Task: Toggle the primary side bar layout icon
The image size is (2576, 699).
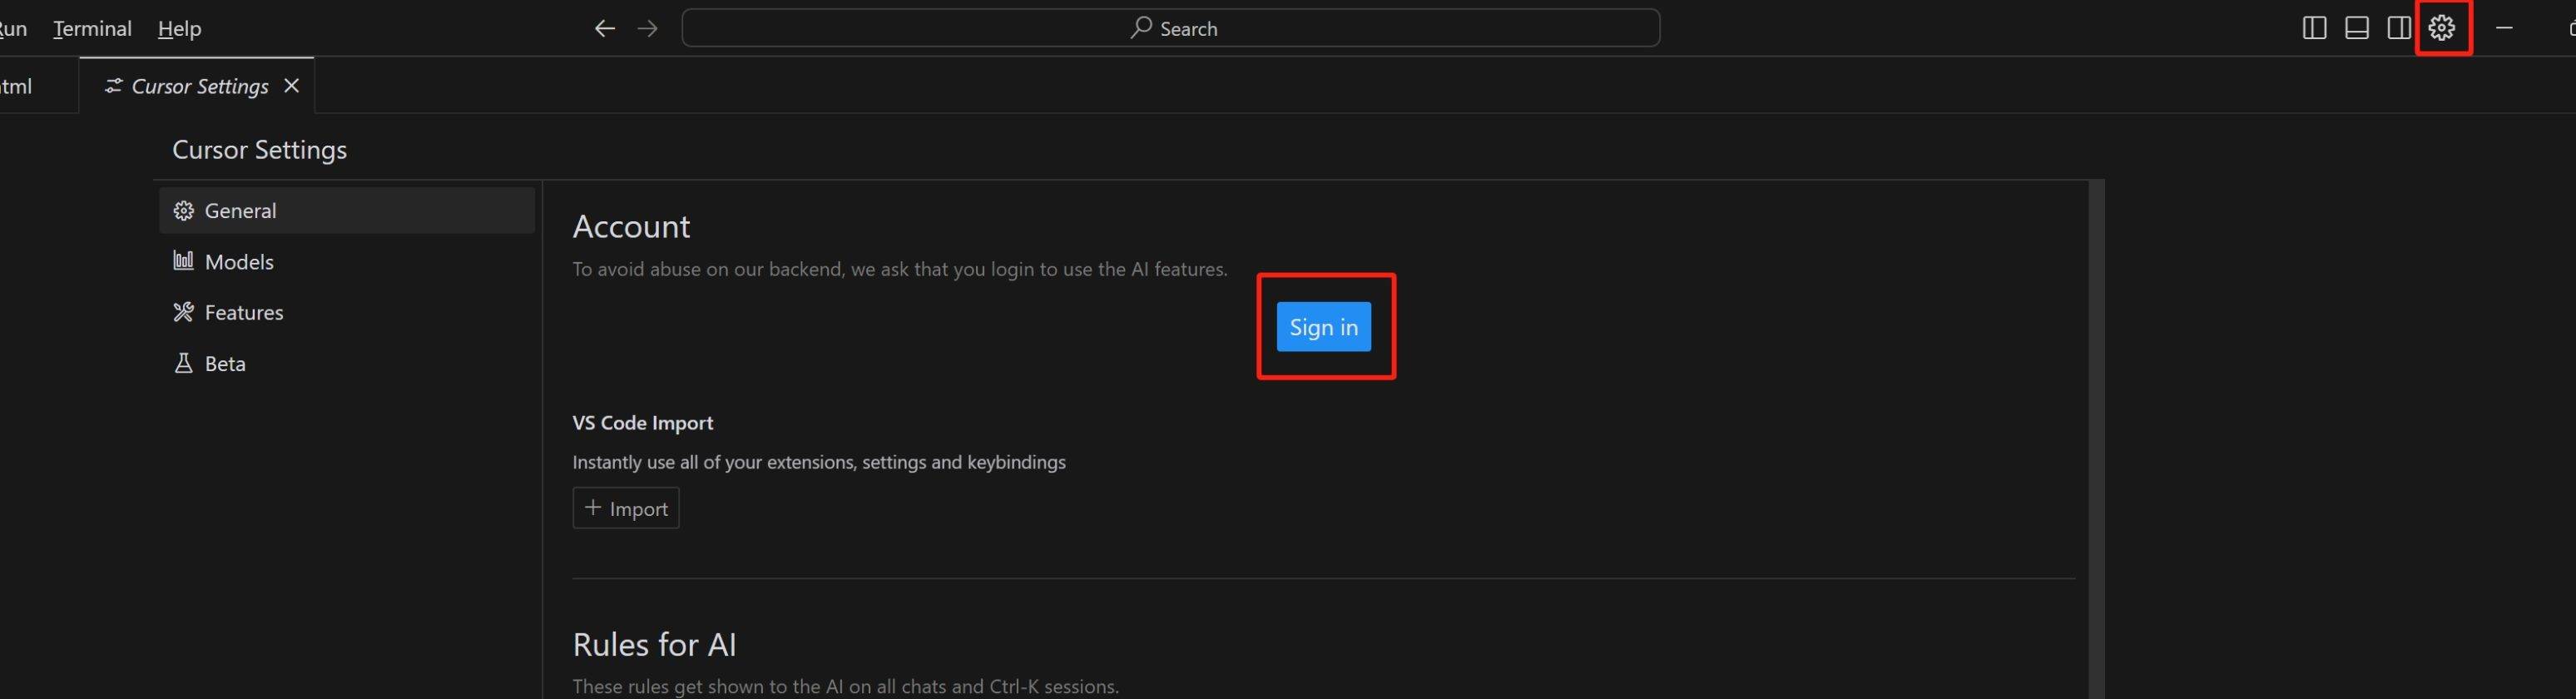Action: (x=2314, y=28)
